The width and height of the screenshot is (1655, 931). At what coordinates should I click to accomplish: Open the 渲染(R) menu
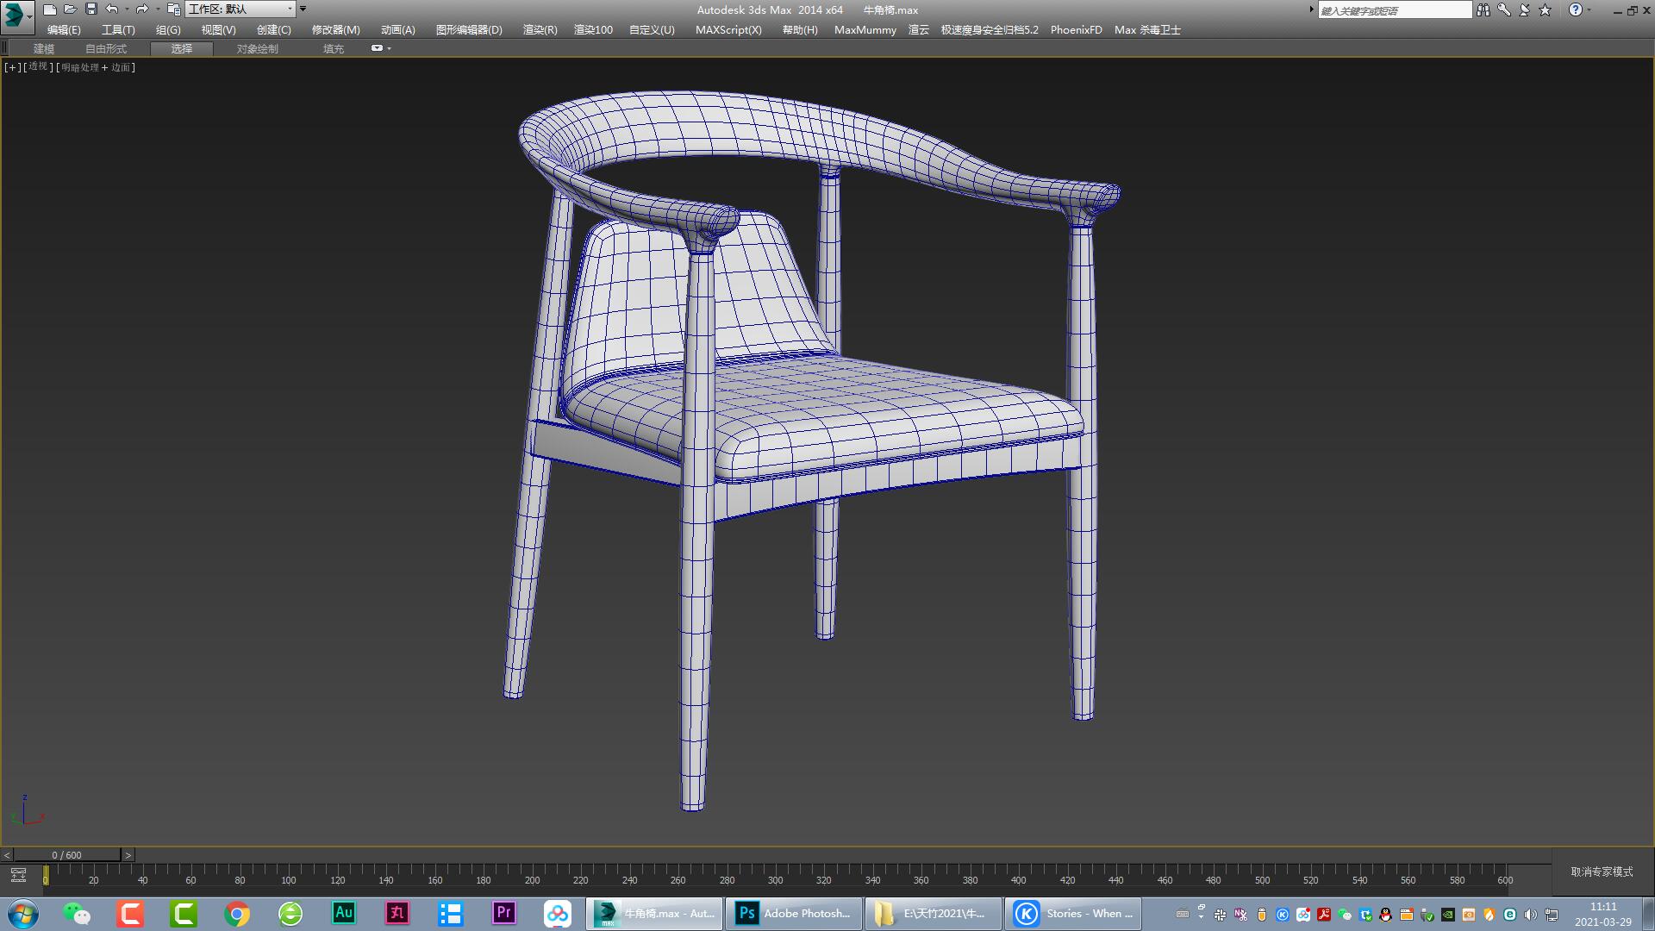[538, 29]
